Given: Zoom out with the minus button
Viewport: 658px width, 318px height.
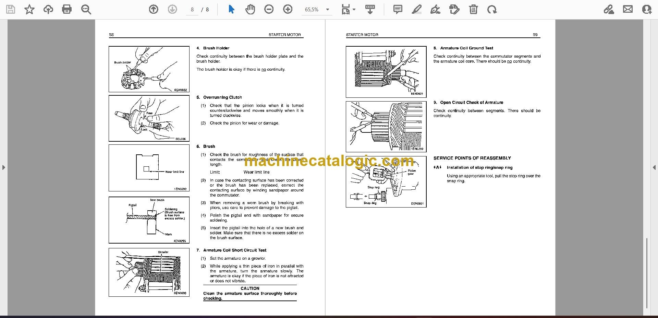Looking at the screenshot, I should pyautogui.click(x=269, y=10).
